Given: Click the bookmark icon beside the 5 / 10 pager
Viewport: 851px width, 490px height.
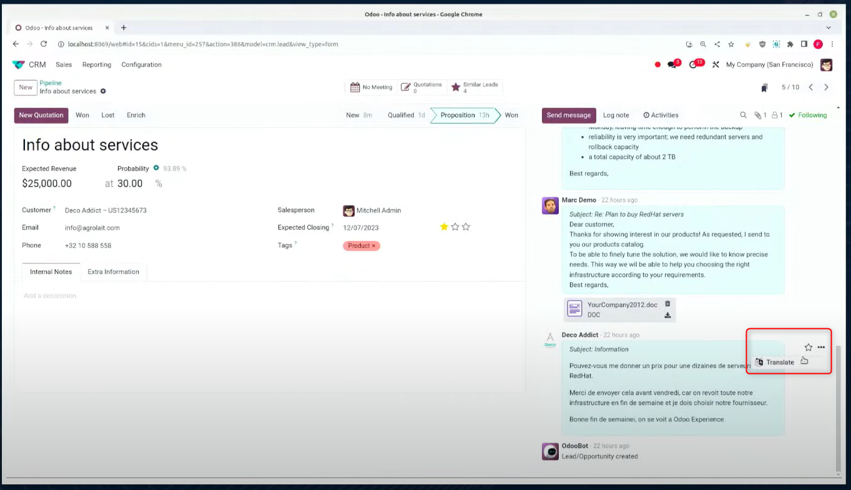Looking at the screenshot, I should pyautogui.click(x=764, y=88).
